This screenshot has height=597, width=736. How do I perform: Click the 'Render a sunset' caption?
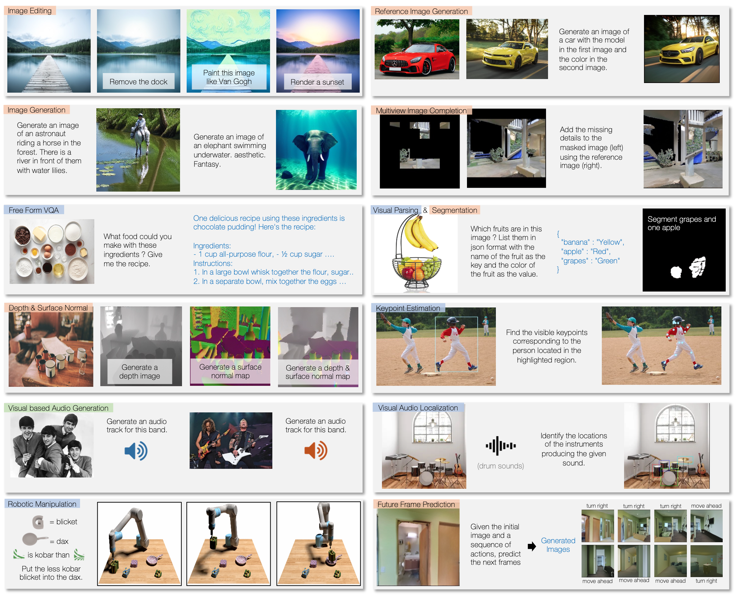317,82
